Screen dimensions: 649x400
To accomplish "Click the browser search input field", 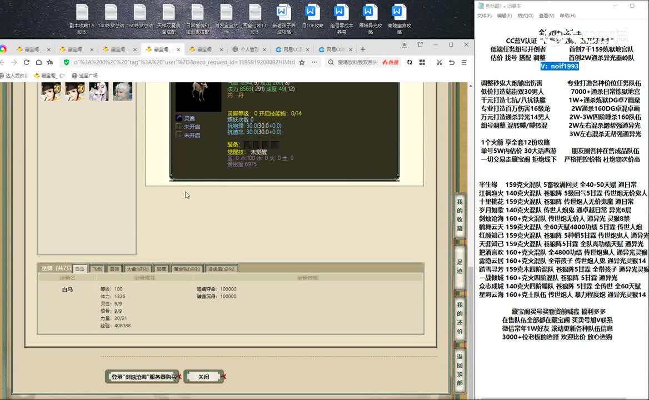I will (357, 62).
